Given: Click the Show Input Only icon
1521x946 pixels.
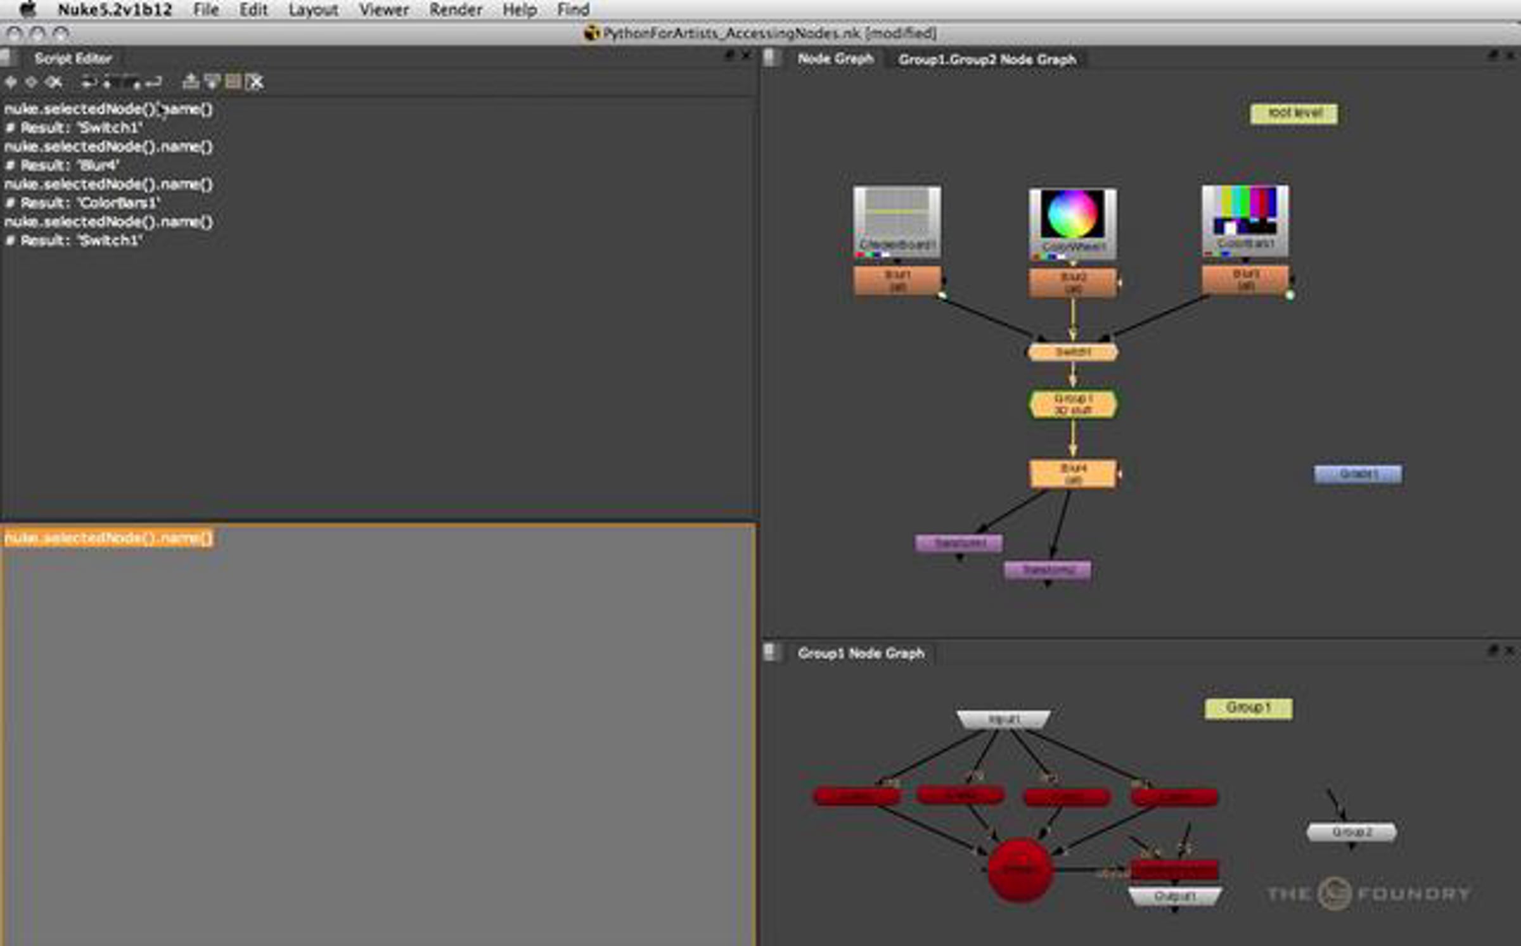Looking at the screenshot, I should click(x=190, y=82).
